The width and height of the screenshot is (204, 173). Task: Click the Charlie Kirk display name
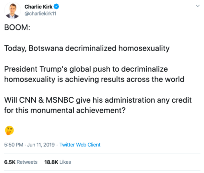(38, 6)
